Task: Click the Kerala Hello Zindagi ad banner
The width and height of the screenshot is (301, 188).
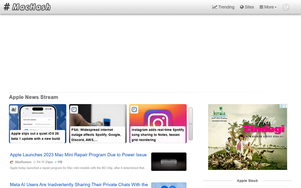Action: click(x=247, y=137)
